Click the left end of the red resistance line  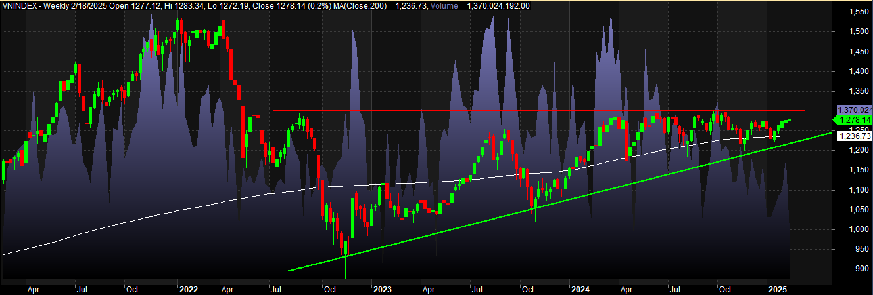point(274,111)
